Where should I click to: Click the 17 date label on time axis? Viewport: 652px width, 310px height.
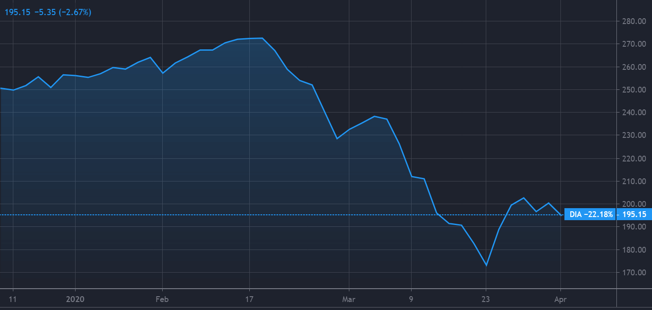[249, 300]
